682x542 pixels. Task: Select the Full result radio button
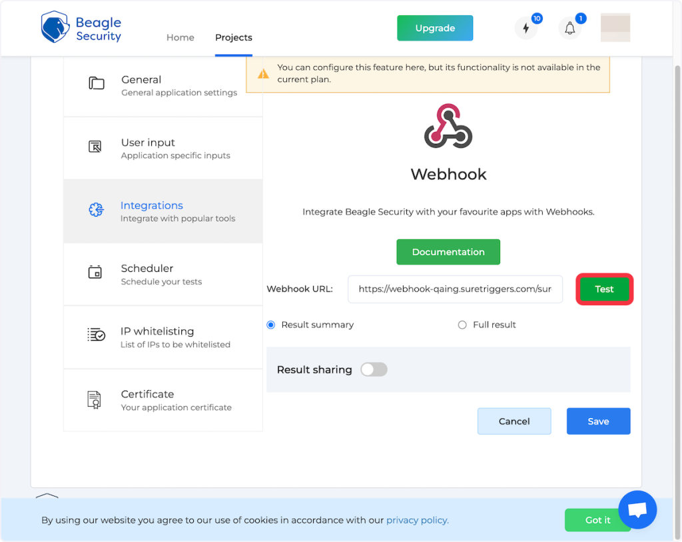pyautogui.click(x=462, y=325)
